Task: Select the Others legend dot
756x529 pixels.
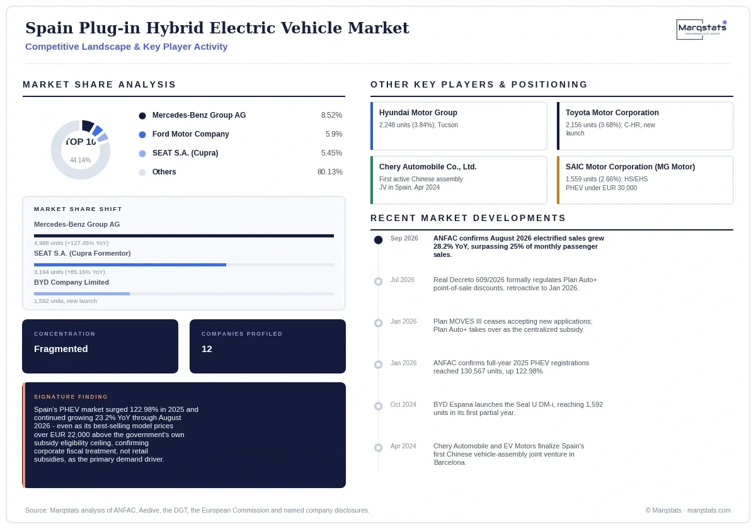Action: point(142,173)
